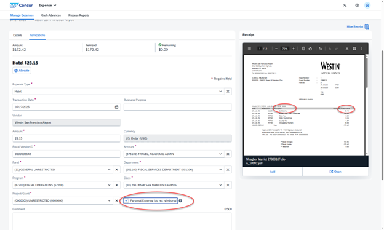The width and height of the screenshot is (384, 230).
Task: Click the language translation icon
Action: tap(345, 5)
